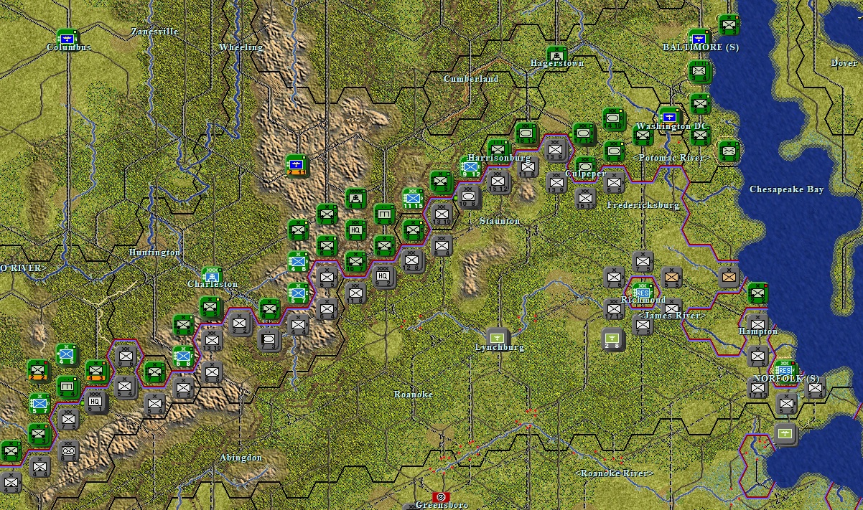Select the Union unit stacked on Charleston

coord(212,277)
